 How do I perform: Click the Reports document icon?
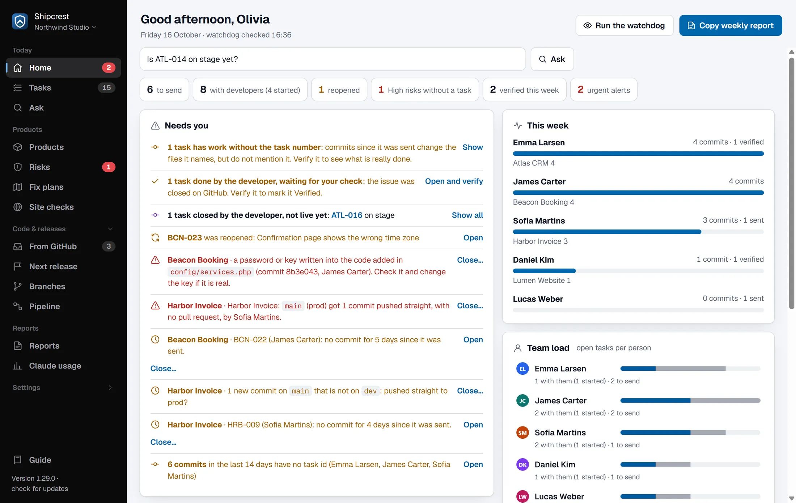(x=18, y=346)
